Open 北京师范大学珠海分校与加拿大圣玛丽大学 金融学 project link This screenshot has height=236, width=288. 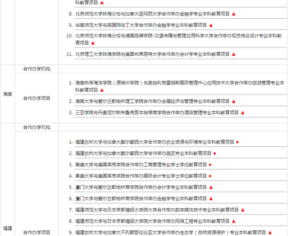pyautogui.click(x=152, y=14)
